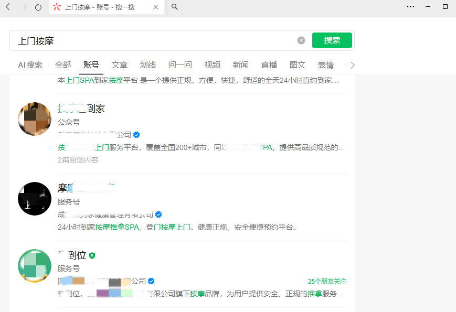Click the search magnifier icon beside tab

(175, 7)
